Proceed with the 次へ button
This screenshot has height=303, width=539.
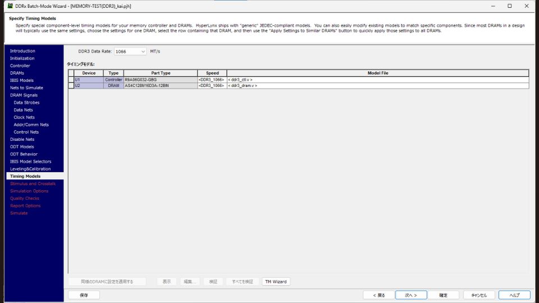coord(411,295)
